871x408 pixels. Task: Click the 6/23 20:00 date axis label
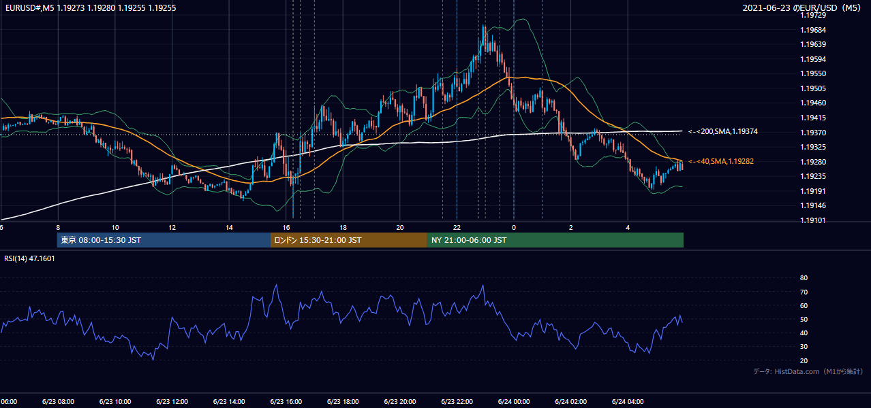pos(400,401)
